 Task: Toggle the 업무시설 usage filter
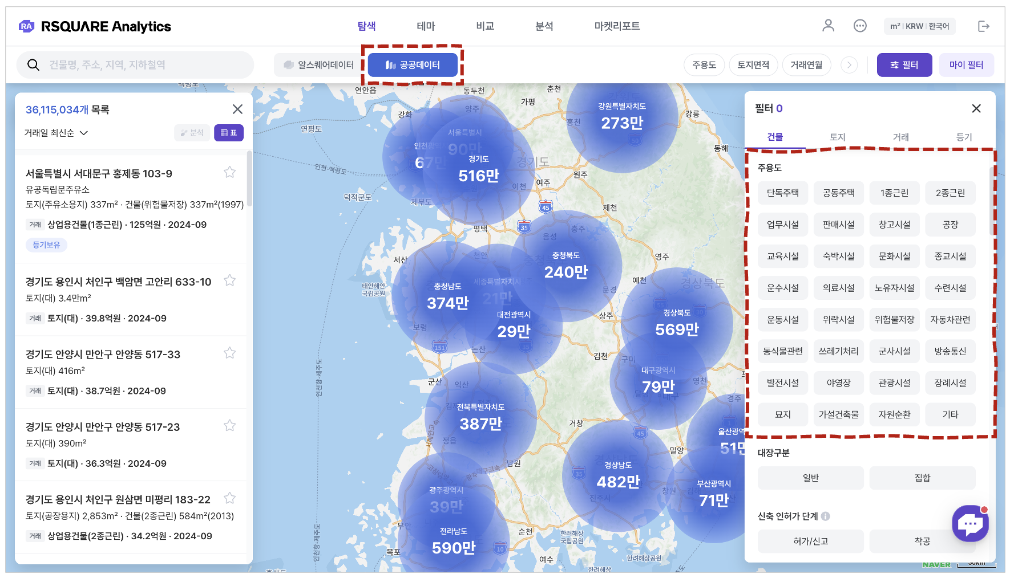[782, 225]
